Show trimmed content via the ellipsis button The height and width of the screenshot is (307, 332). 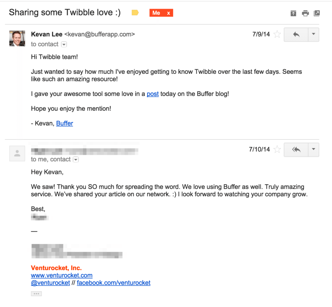tap(36, 293)
